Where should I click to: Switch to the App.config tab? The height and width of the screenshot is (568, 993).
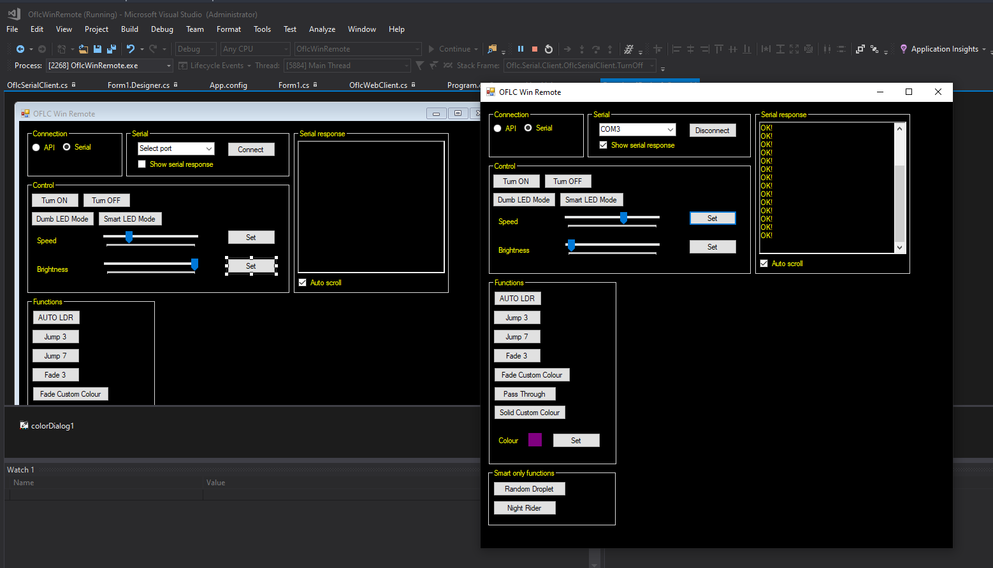228,85
